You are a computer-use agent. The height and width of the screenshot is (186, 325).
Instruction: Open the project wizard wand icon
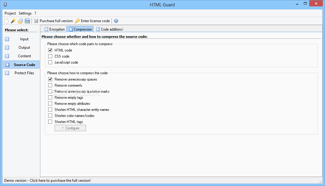point(13,21)
